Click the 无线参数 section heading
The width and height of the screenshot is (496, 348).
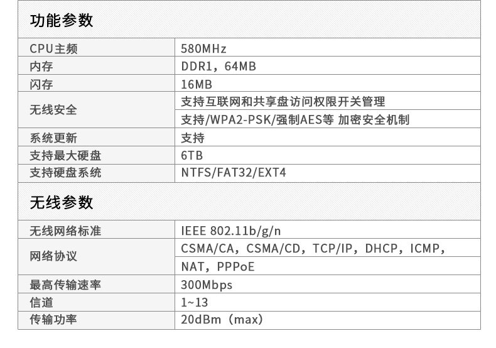point(62,202)
